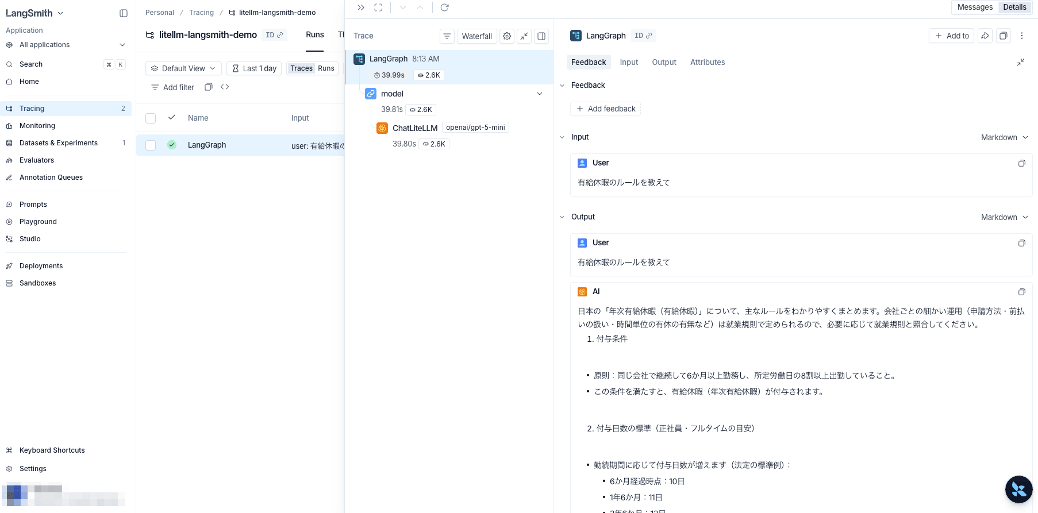Open Annotation Queues
This screenshot has width=1038, height=513.
click(x=66, y=178)
